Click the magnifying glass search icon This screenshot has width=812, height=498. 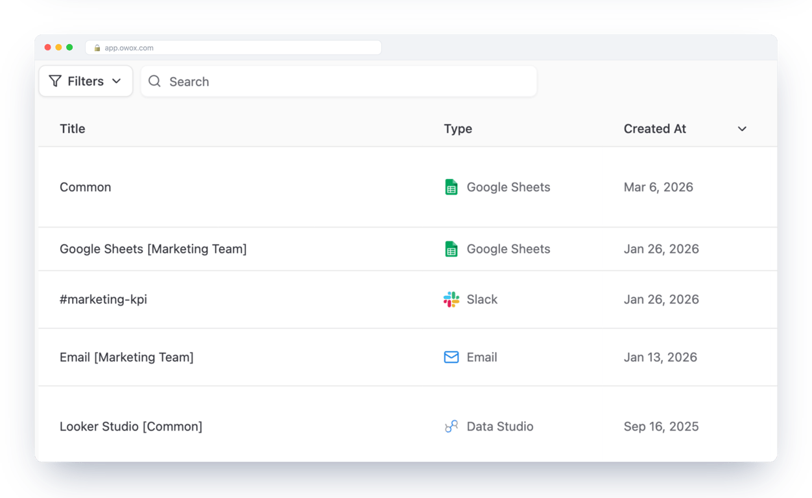(x=154, y=81)
